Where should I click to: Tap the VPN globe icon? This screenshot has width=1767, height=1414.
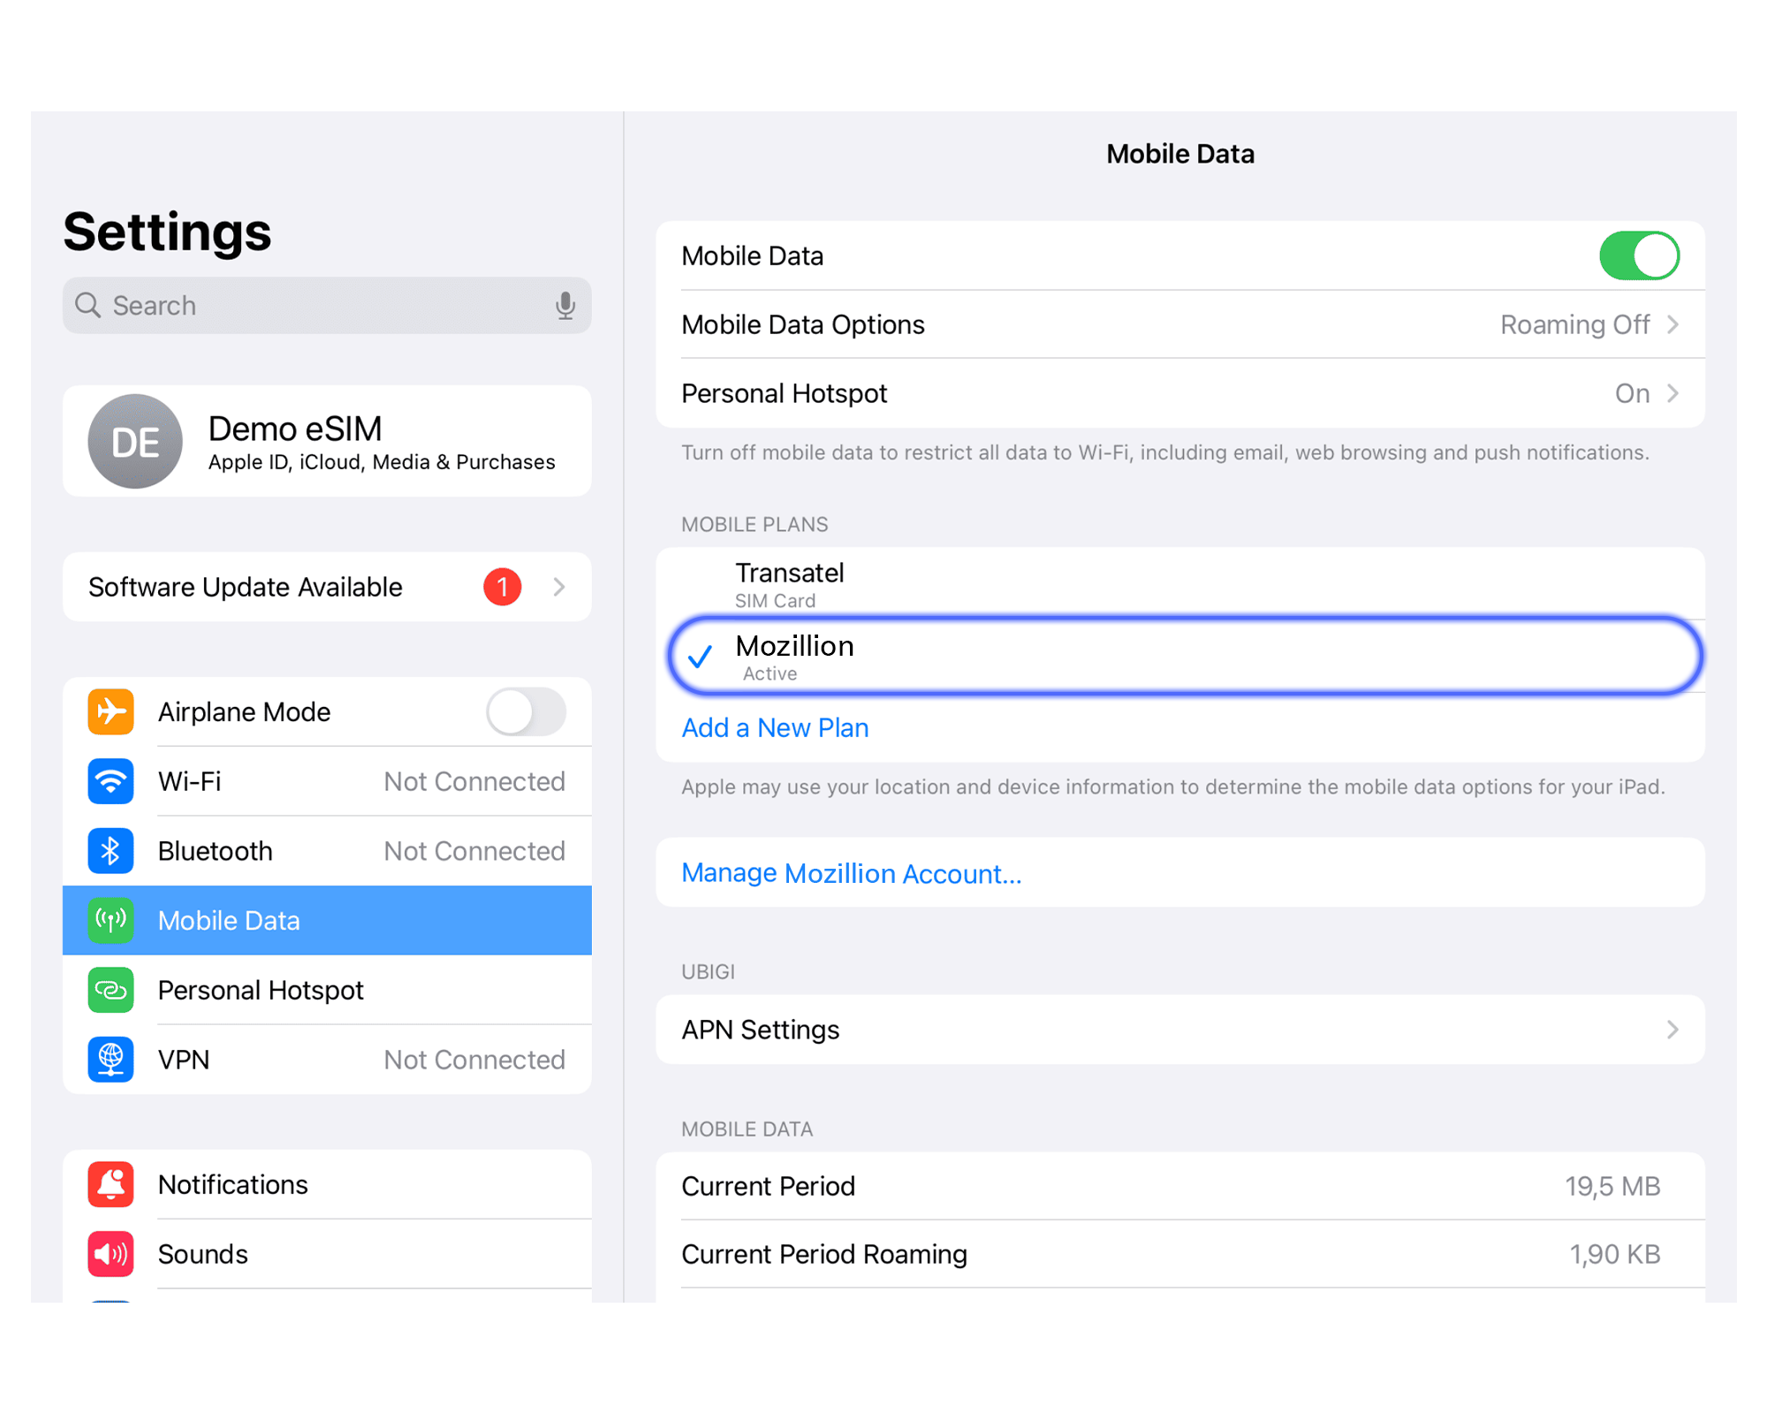tap(110, 1059)
